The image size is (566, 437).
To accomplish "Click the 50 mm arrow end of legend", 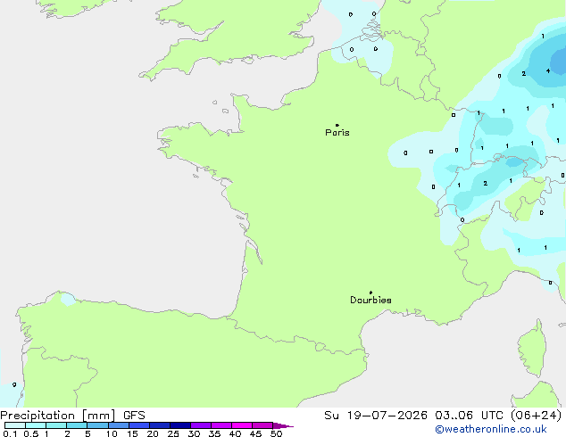I will point(283,425).
